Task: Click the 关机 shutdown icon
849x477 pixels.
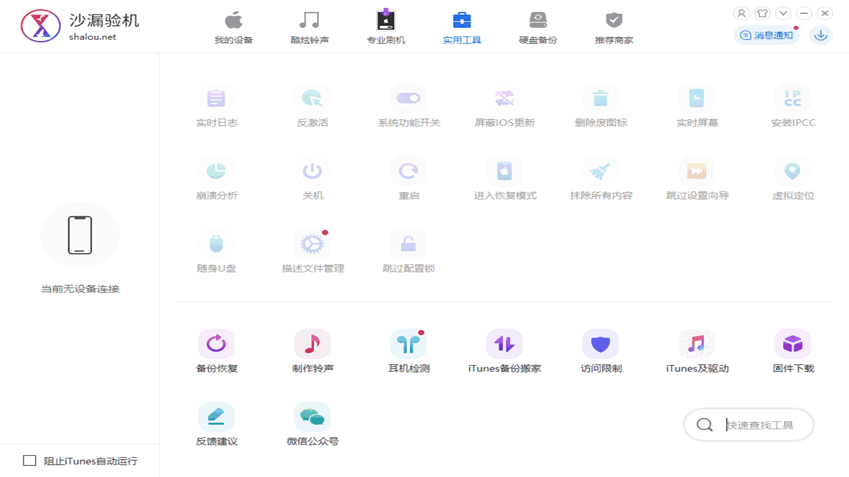Action: tap(312, 172)
